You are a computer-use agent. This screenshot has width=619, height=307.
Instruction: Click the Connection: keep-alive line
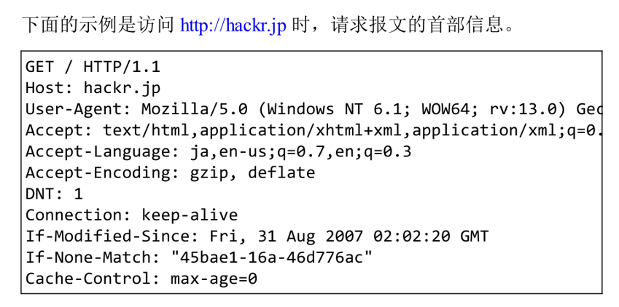[131, 215]
